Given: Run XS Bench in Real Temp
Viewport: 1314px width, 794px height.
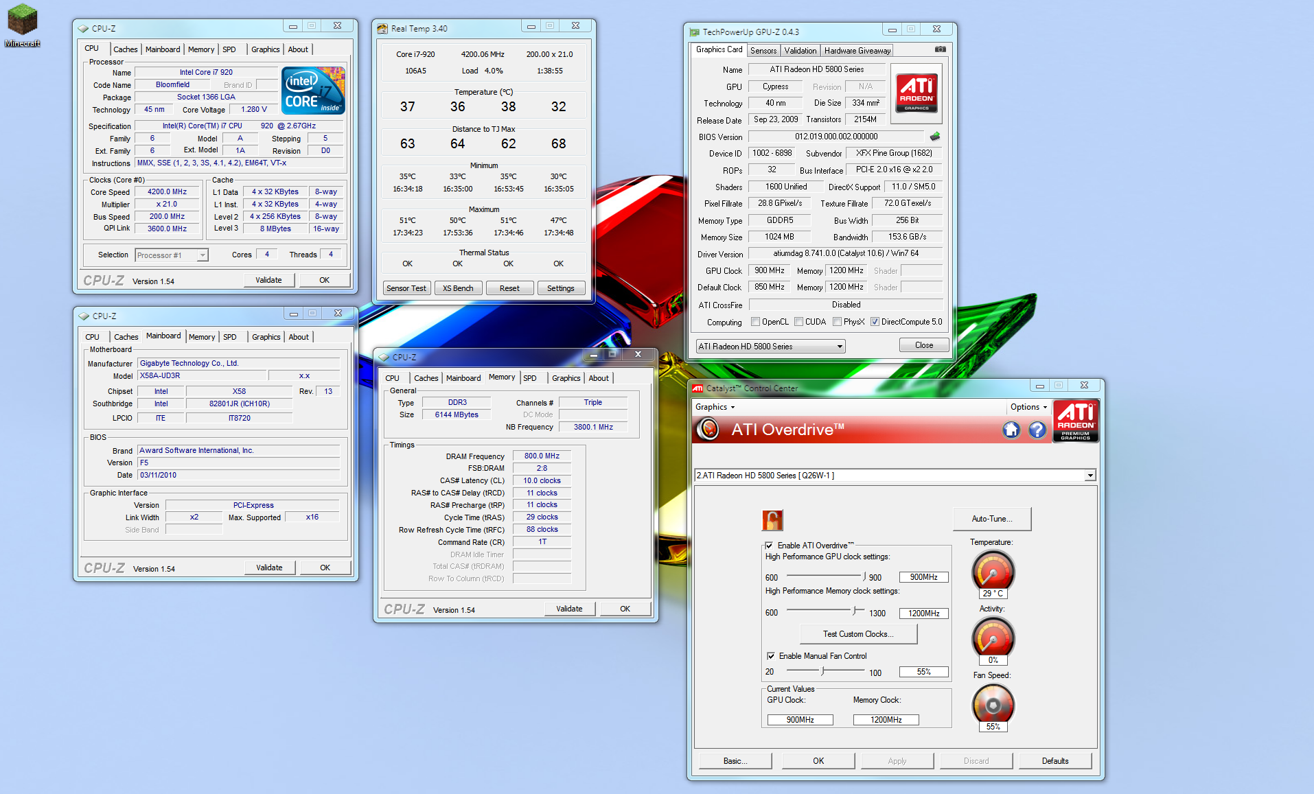Looking at the screenshot, I should 458,288.
